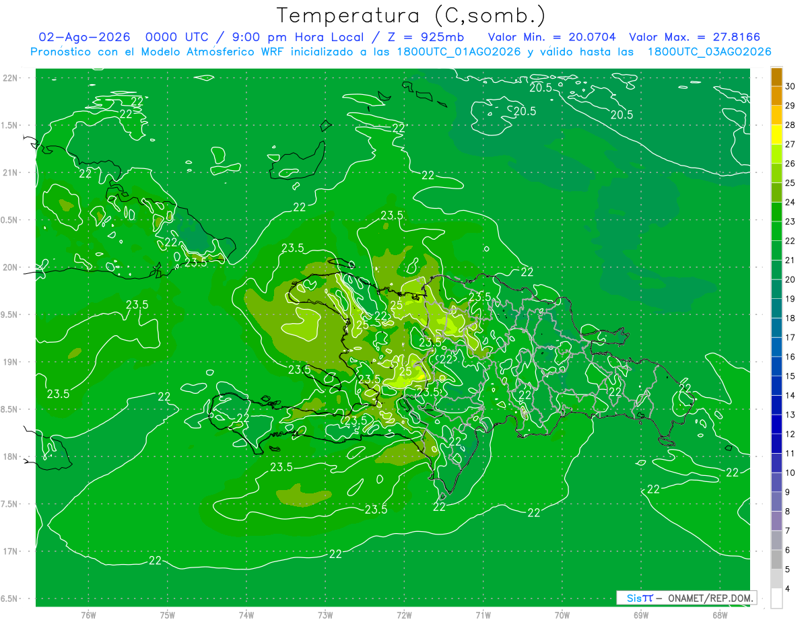Click the legend scale value '16'
The width and height of the screenshot is (808, 624).
click(790, 357)
